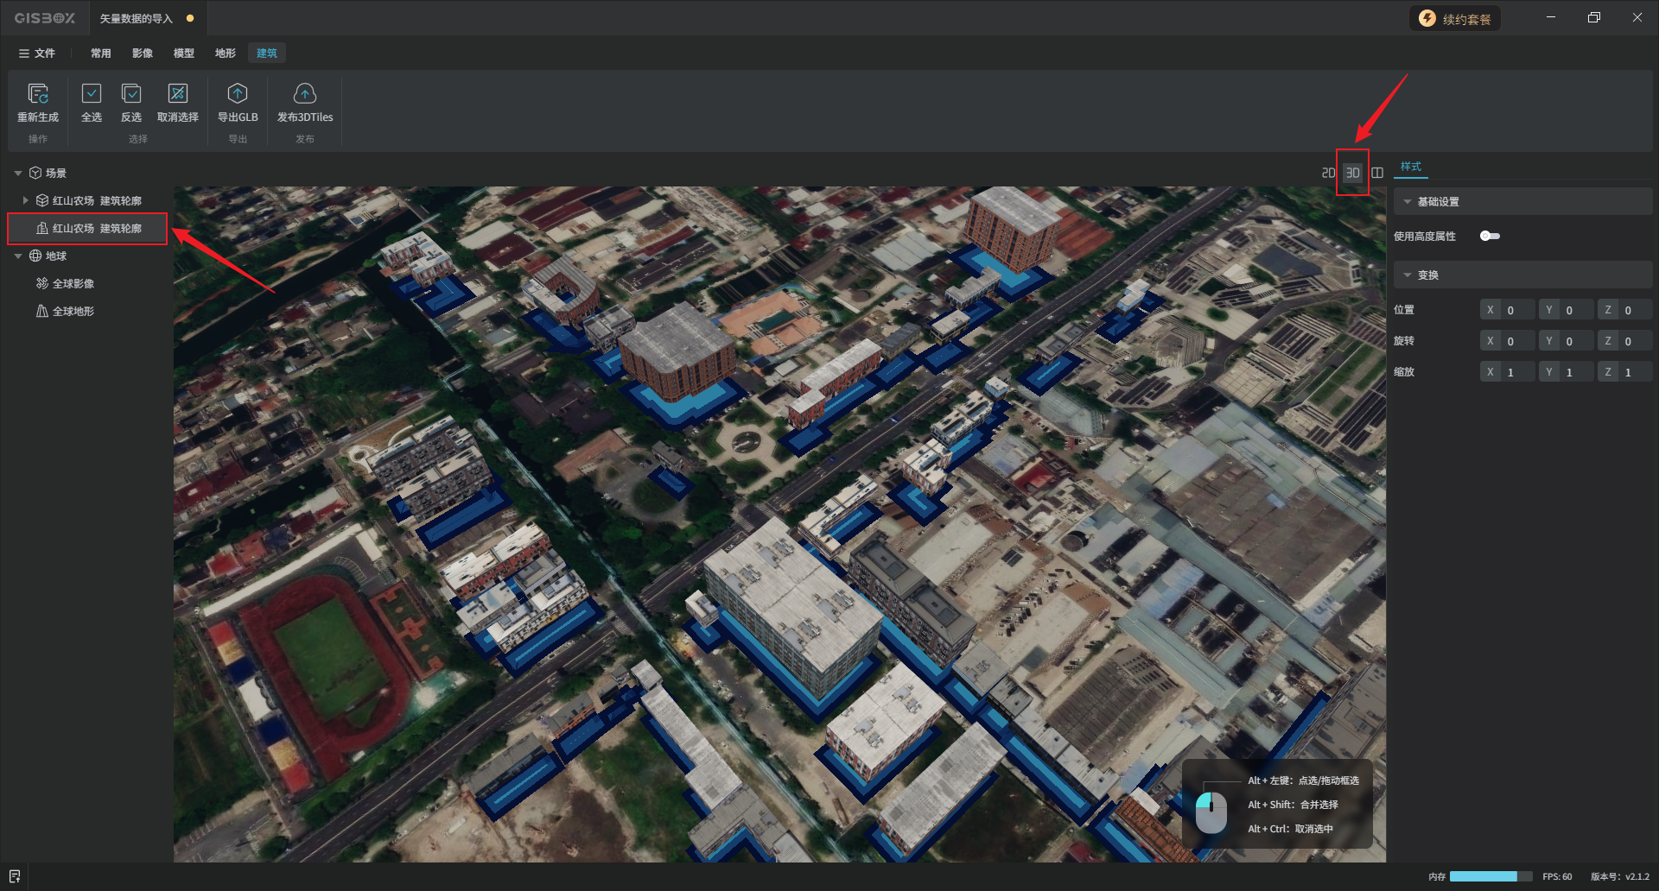This screenshot has height=891, width=1659.
Task: Expand the first 红山农场 建筑轮廓 node
Action: (26, 200)
